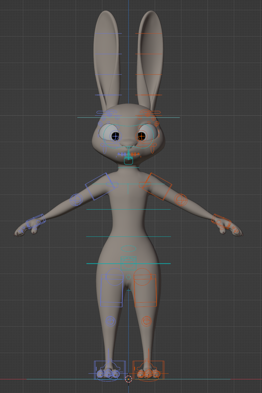Click the orange knee circle control
Screen dimensions: 262x393
pos(146,321)
